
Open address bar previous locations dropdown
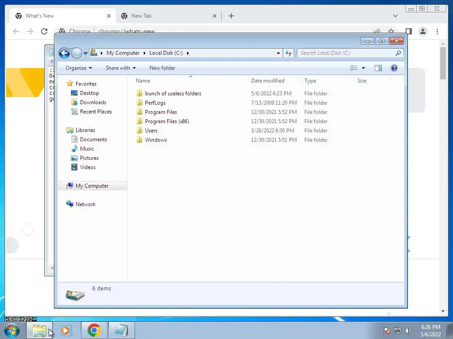[278, 53]
